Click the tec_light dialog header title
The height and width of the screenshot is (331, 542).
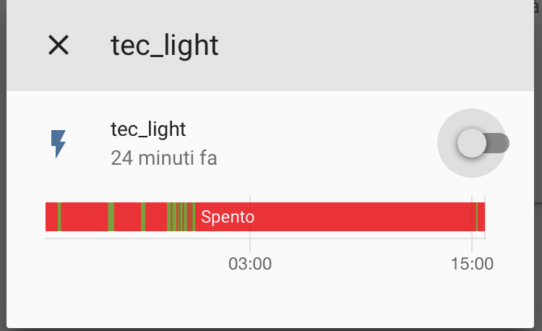[164, 46]
